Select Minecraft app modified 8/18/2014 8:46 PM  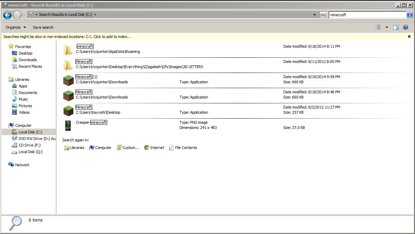click(235, 95)
